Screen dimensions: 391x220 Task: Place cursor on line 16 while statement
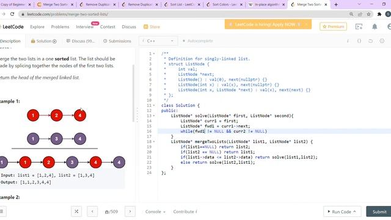click(x=224, y=131)
